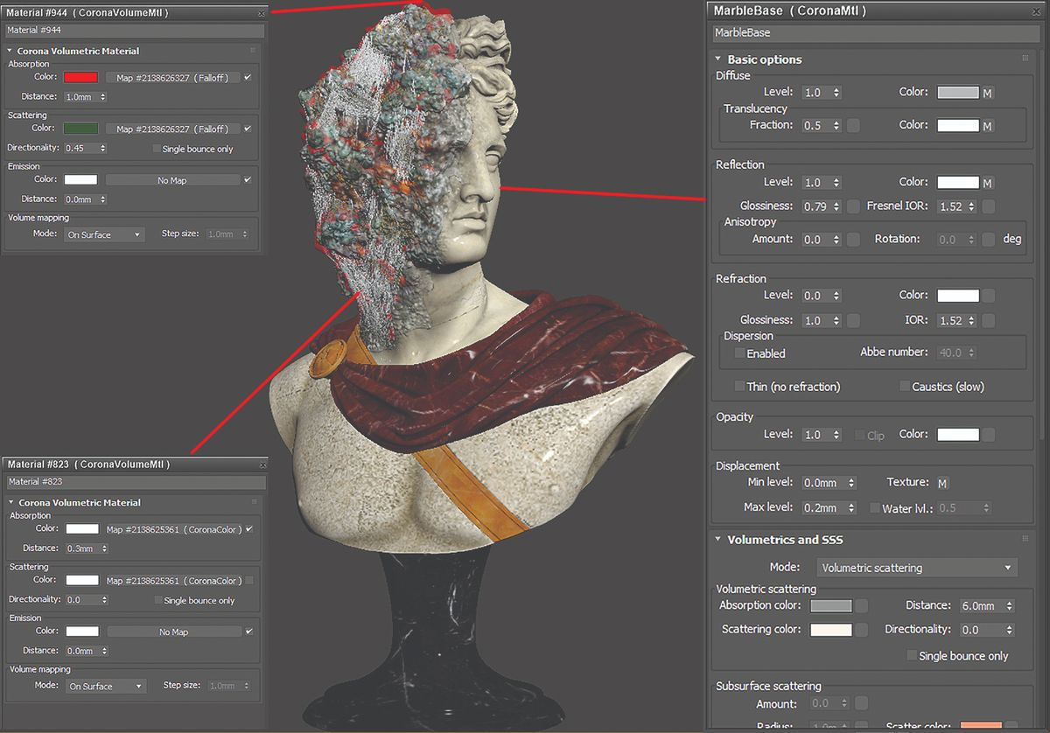Click the red Absorption color swatch in Material #944
Screen dimensions: 1050x733
point(80,77)
